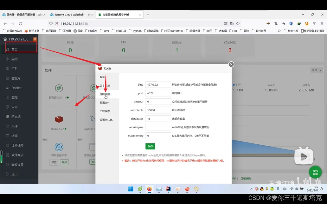Viewport: 327px width, 204px height.
Task: Switch to the 服务 tab in Redis dialog
Action: point(107,77)
